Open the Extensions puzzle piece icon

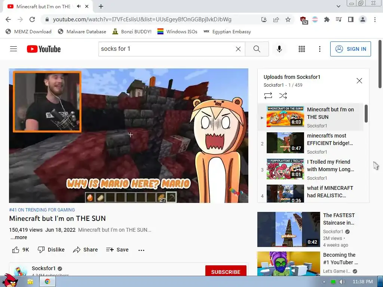click(327, 19)
